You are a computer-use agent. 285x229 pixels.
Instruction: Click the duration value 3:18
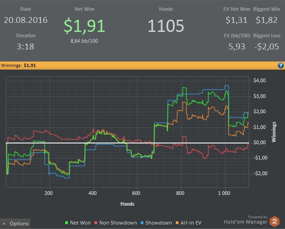pyautogui.click(x=26, y=47)
